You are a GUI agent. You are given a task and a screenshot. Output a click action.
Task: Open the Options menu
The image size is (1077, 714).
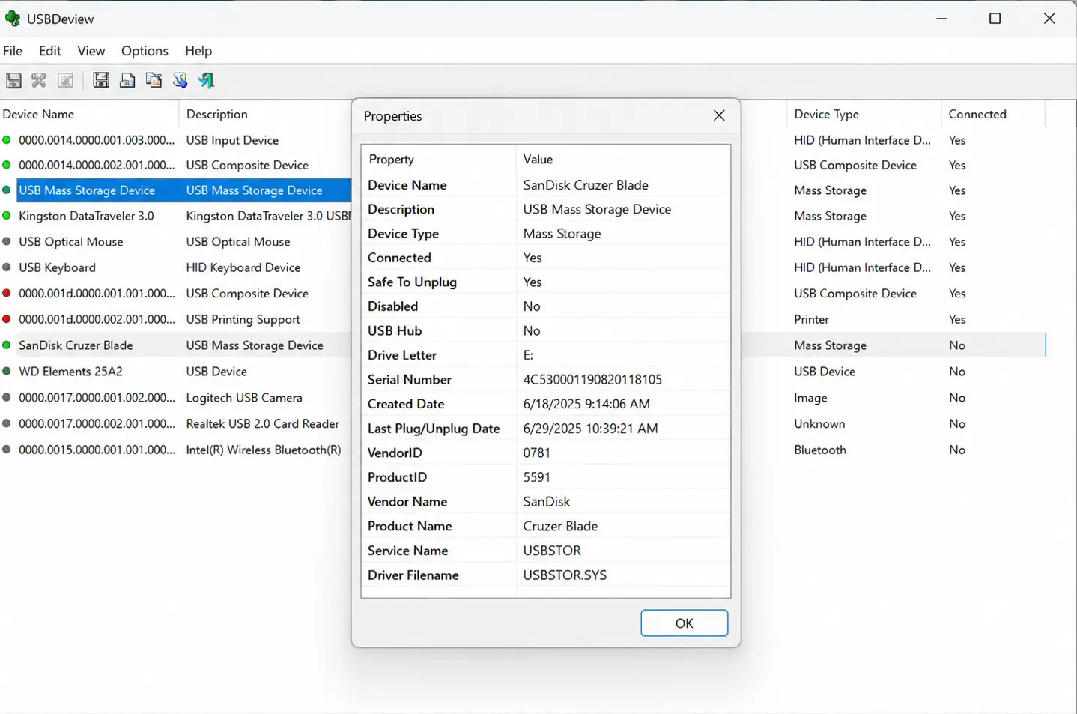[x=145, y=51]
